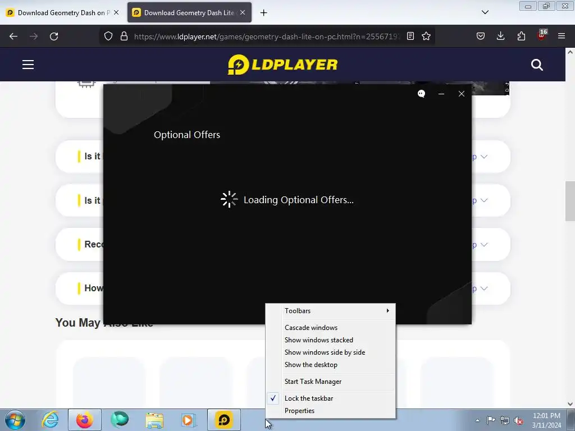Viewport: 575px width, 431px height.
Task: Open the Firefox downloads panel
Action: click(x=500, y=36)
